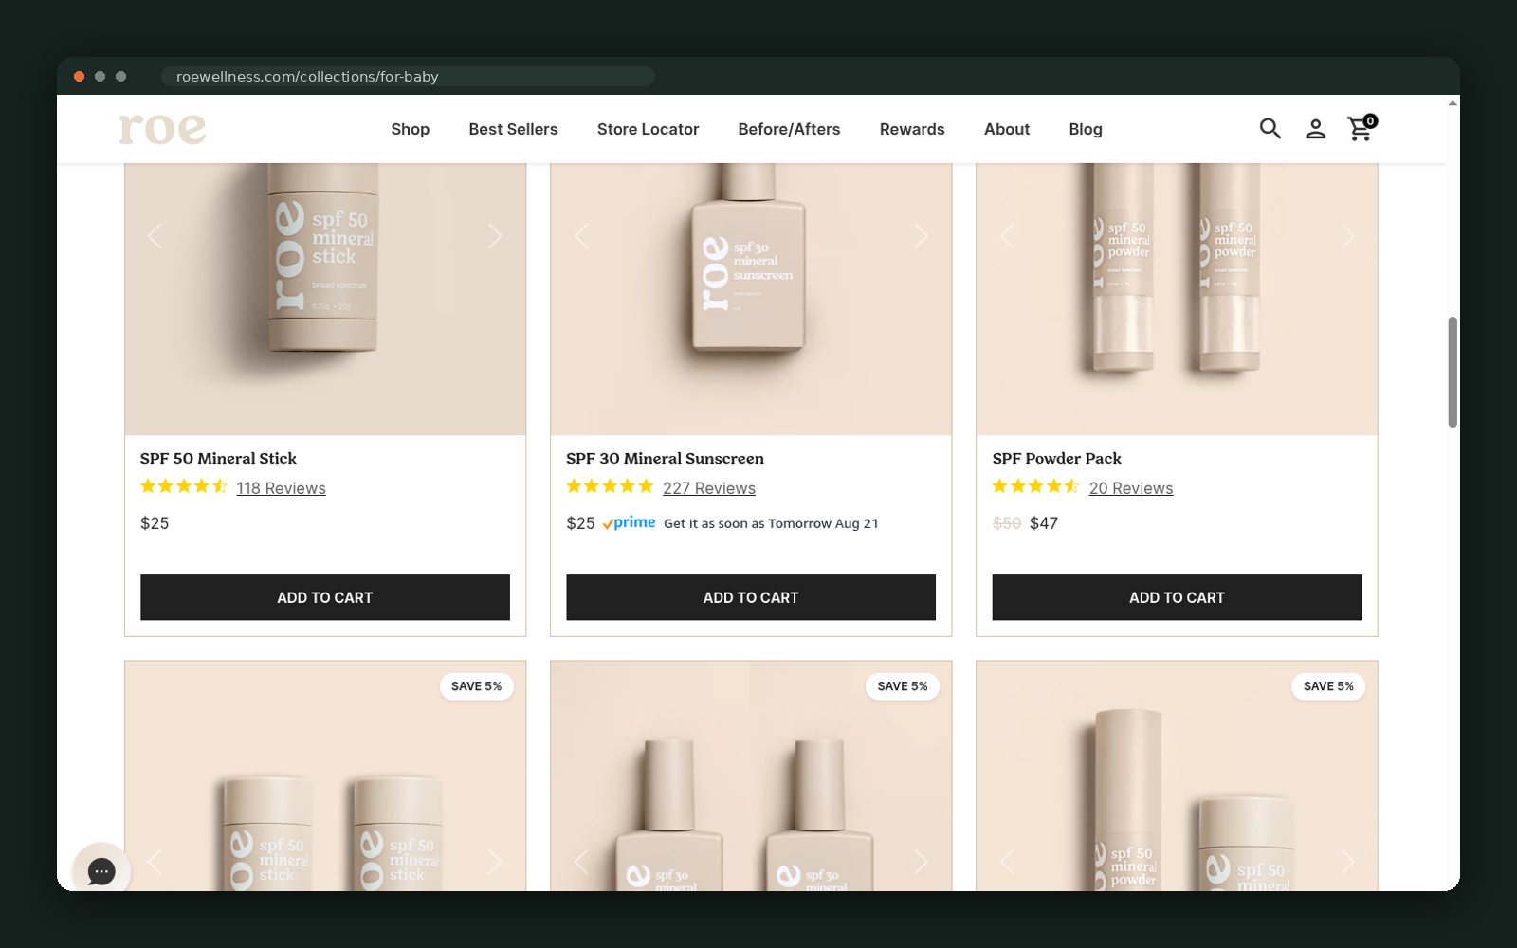Click the star rating of SPF 30 Mineral Sunscreen
Screen dimensions: 1517x948
pos(610,486)
